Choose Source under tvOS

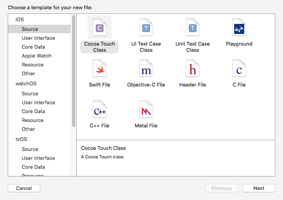coord(30,149)
